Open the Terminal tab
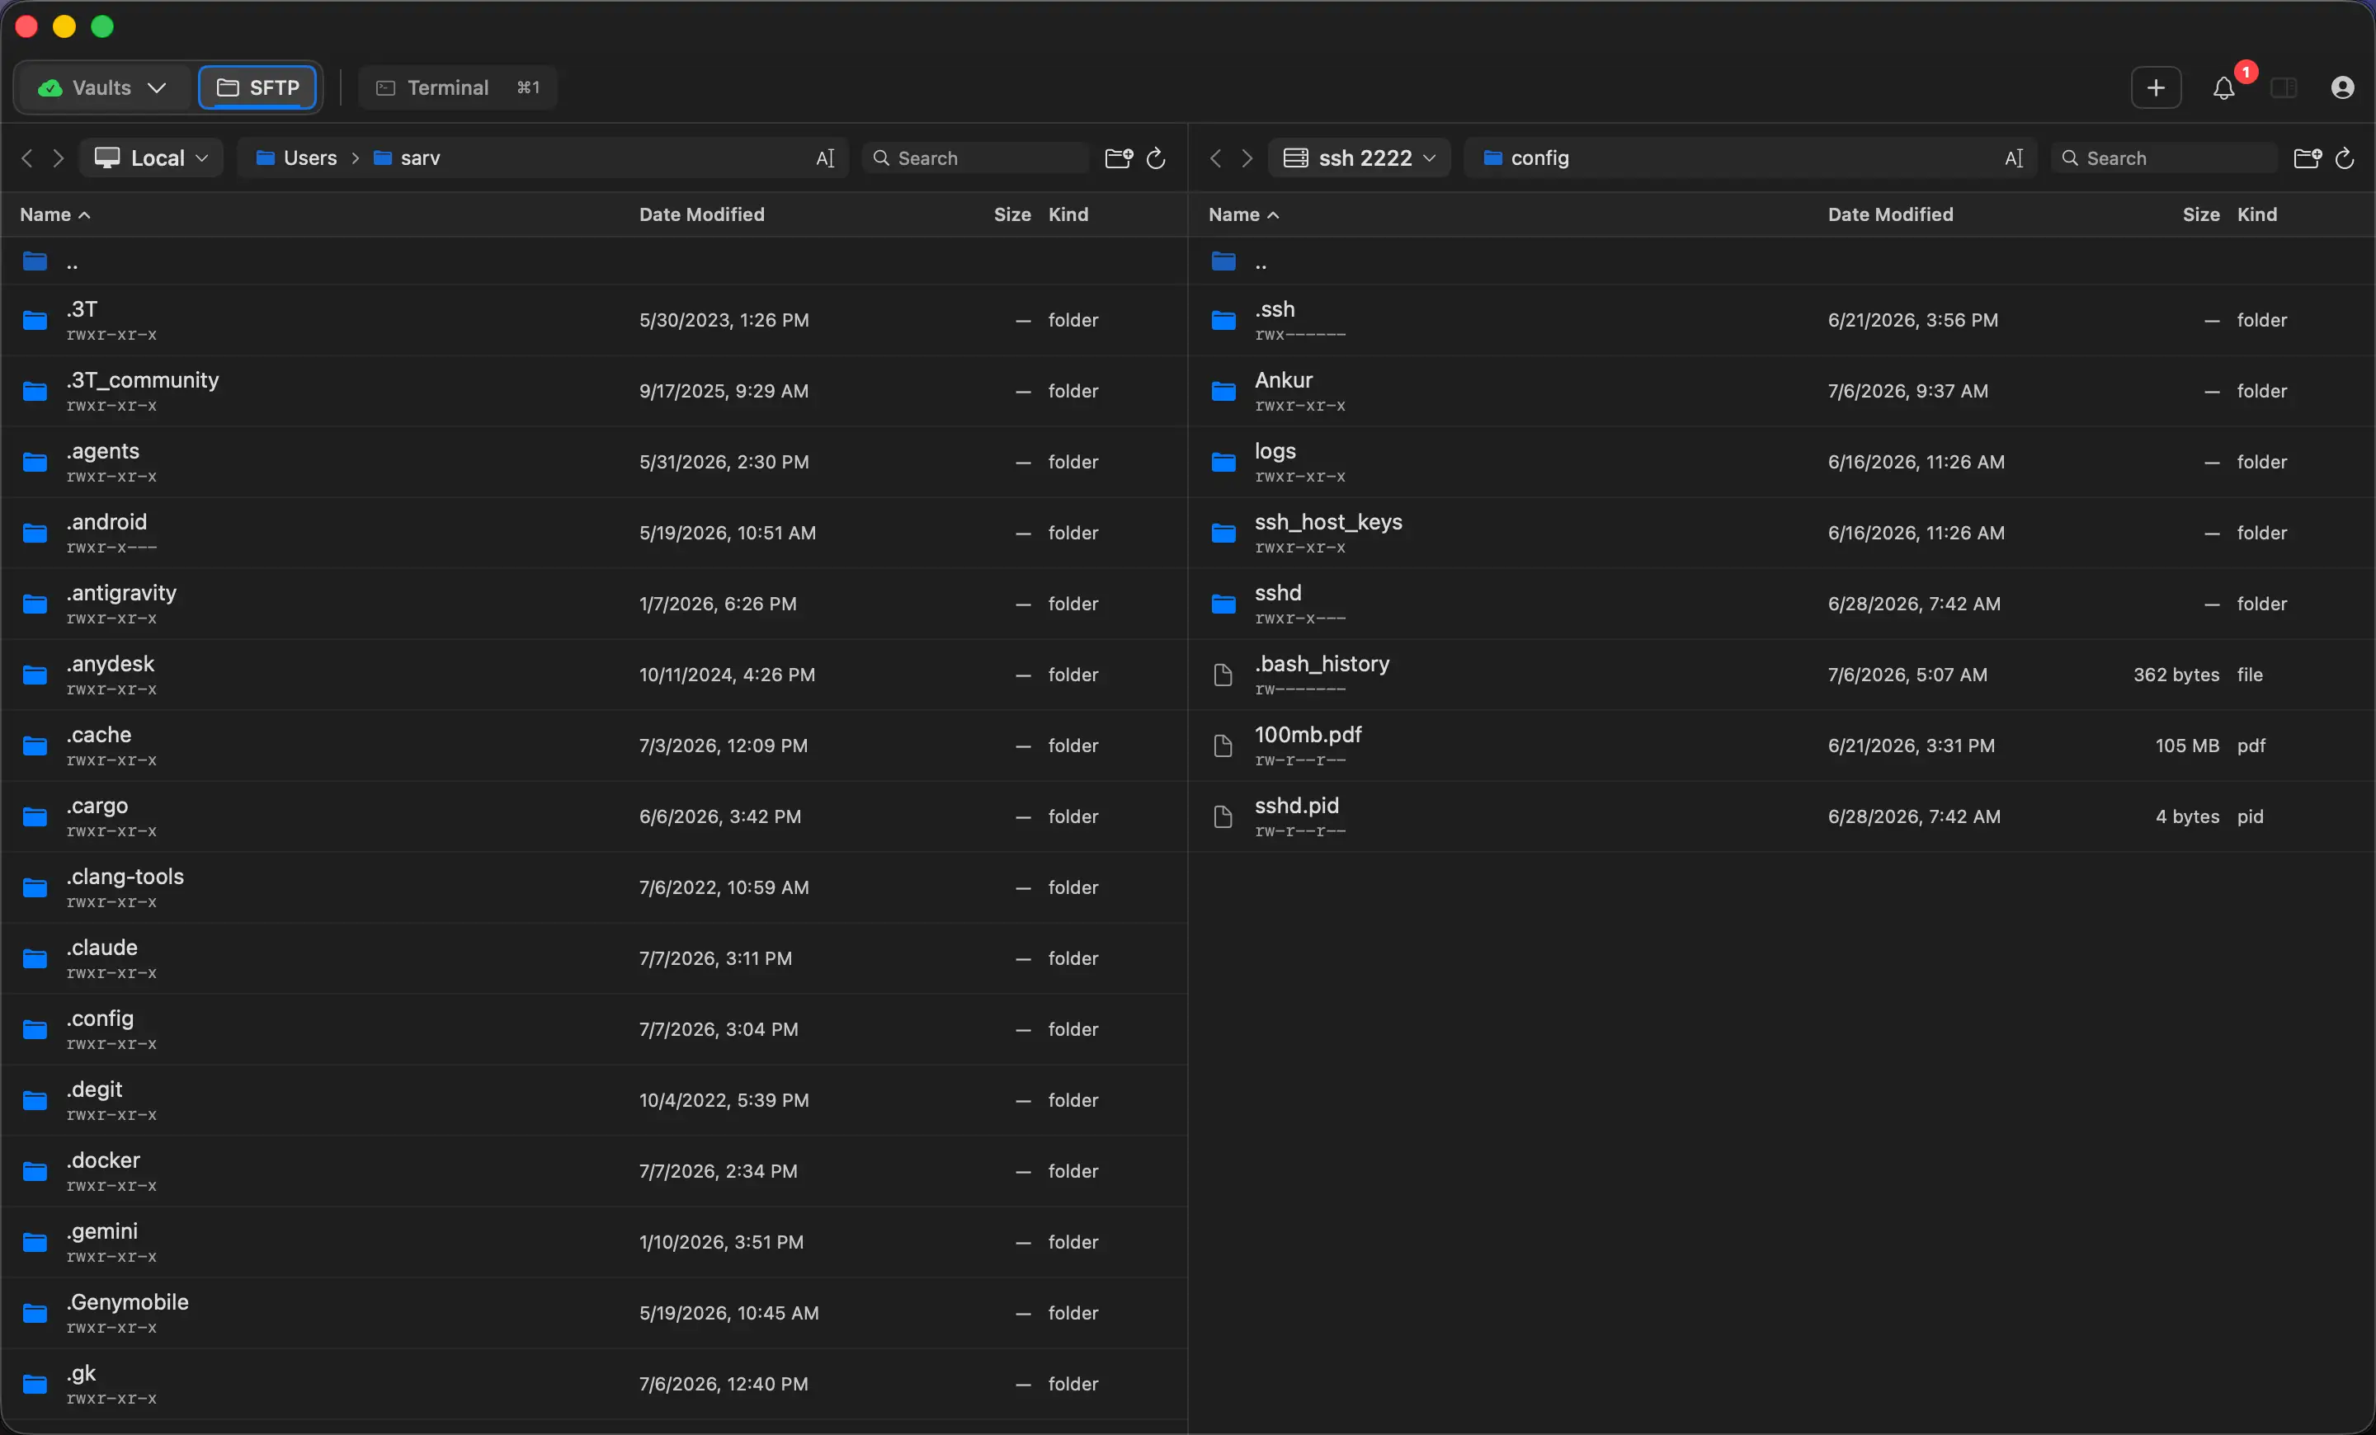 coord(457,87)
